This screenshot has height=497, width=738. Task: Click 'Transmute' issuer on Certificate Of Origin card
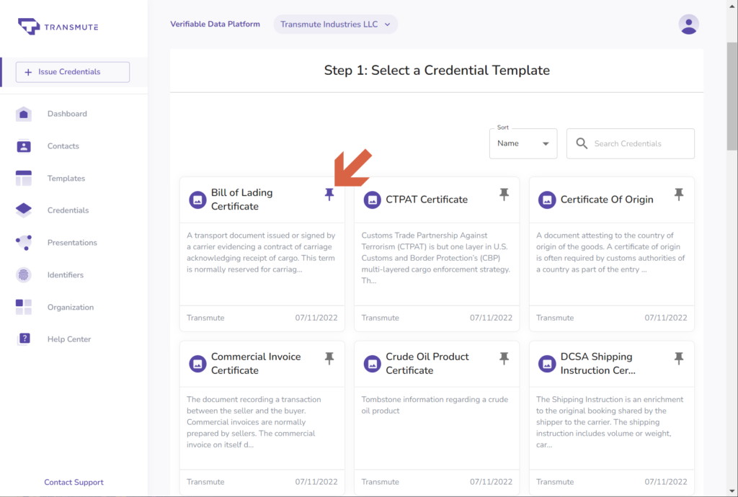click(555, 318)
